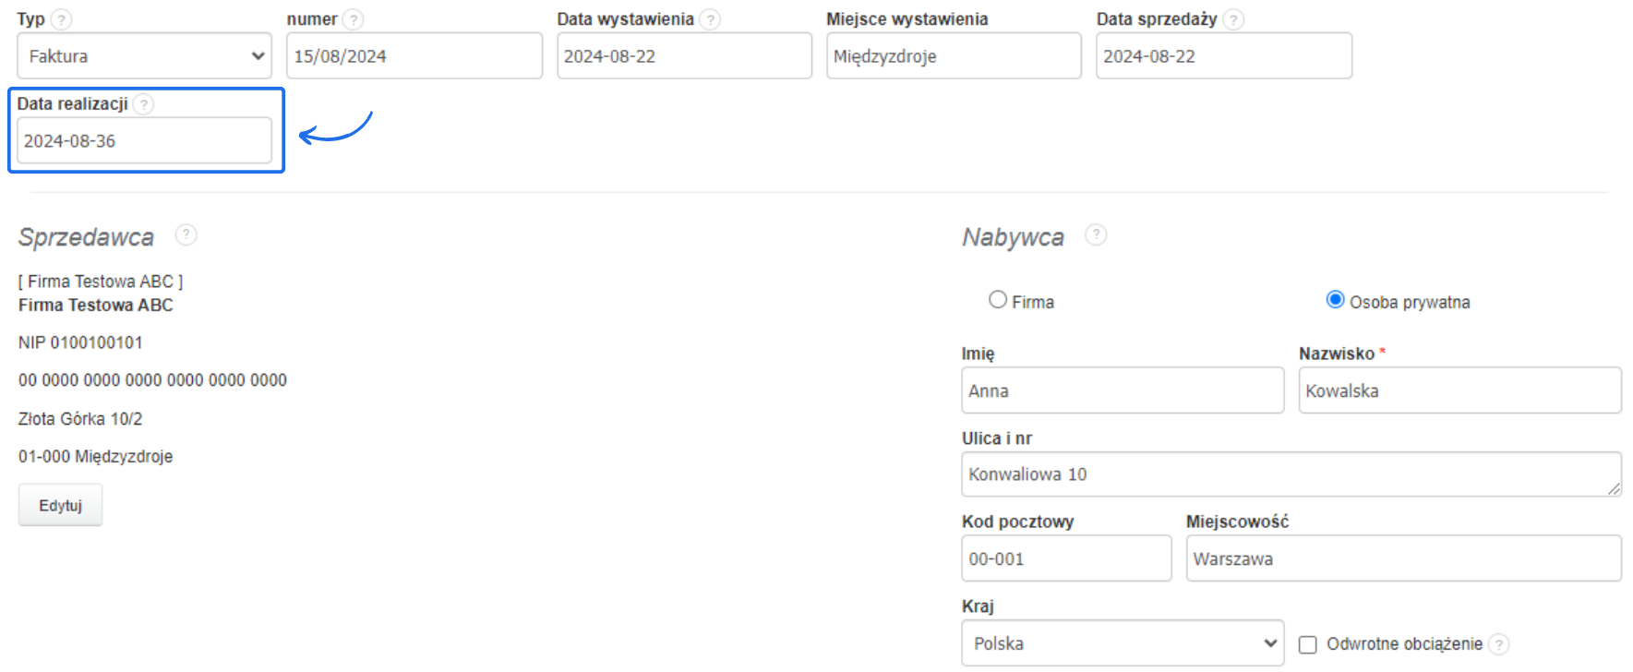The image size is (1633, 672).
Task: Expand the Kraj dropdown showing Polska
Action: (1123, 643)
